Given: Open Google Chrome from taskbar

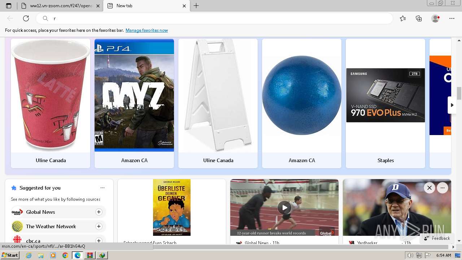Looking at the screenshot, I should tap(65, 255).
